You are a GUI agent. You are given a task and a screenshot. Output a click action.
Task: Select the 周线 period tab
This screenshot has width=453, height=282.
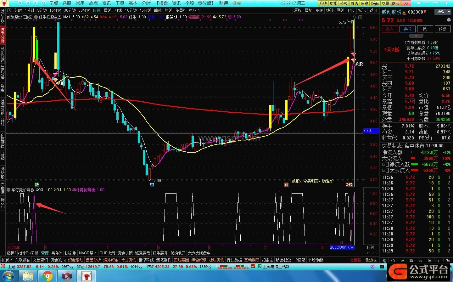tap(108, 10)
